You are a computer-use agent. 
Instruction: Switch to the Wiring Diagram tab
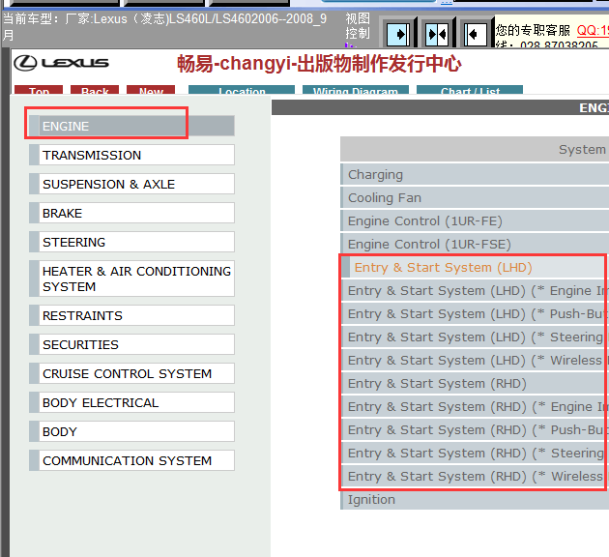coord(356,90)
